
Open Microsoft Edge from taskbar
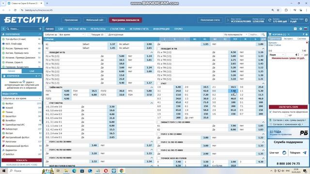(x=74, y=171)
